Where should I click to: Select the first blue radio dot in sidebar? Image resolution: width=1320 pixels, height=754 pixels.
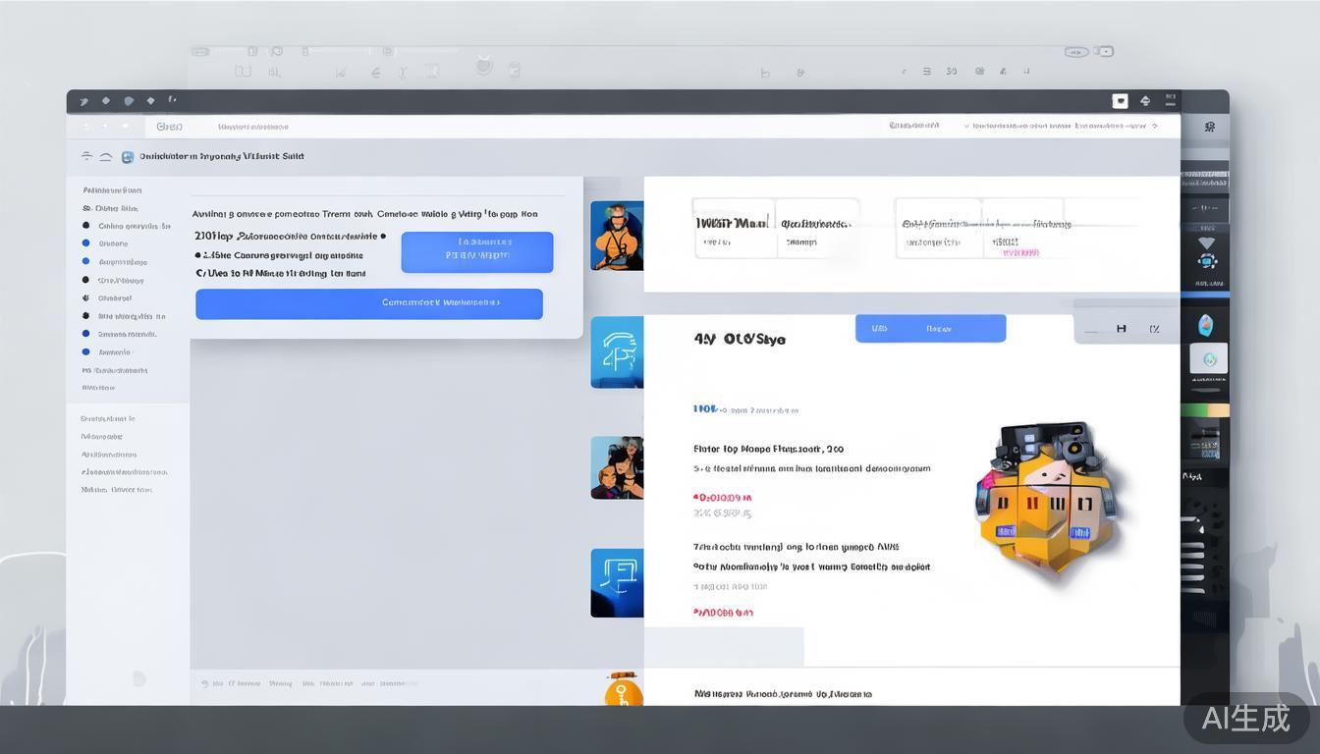(x=86, y=243)
